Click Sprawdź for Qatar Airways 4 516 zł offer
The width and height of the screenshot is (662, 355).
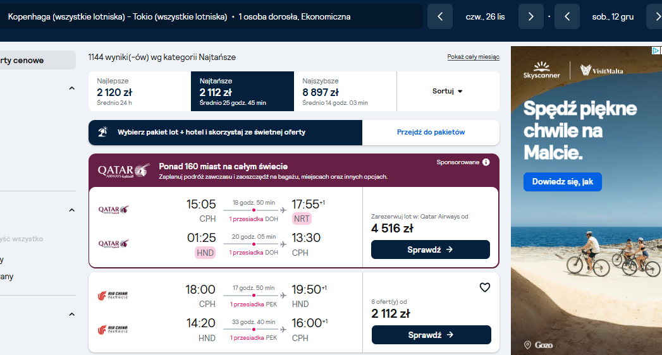430,250
